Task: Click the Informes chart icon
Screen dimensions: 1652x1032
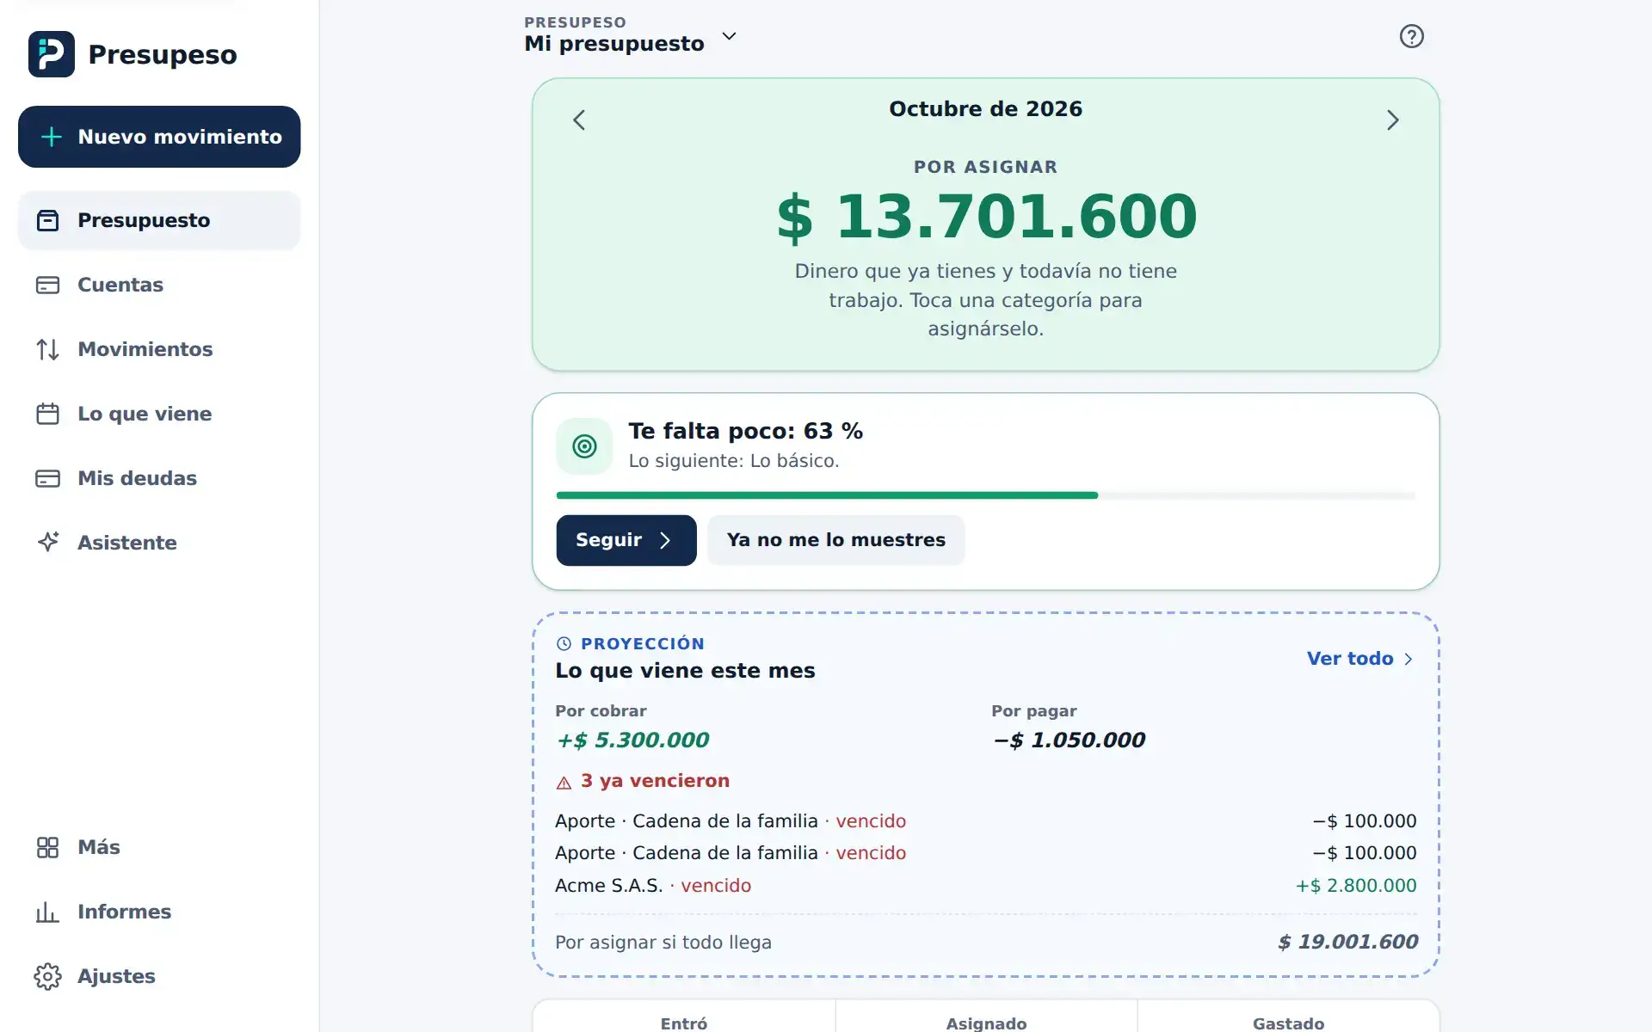Action: tap(48, 912)
